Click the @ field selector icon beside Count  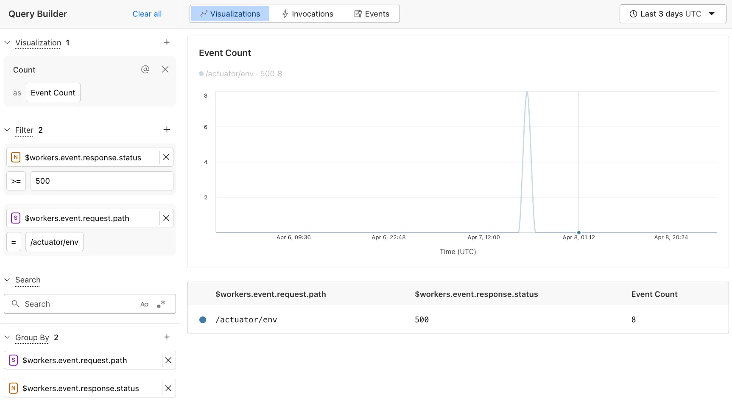point(145,69)
